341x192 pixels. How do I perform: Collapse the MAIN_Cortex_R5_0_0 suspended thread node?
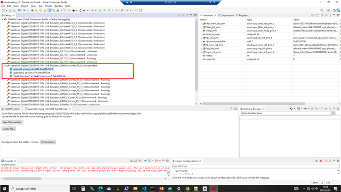5,66
